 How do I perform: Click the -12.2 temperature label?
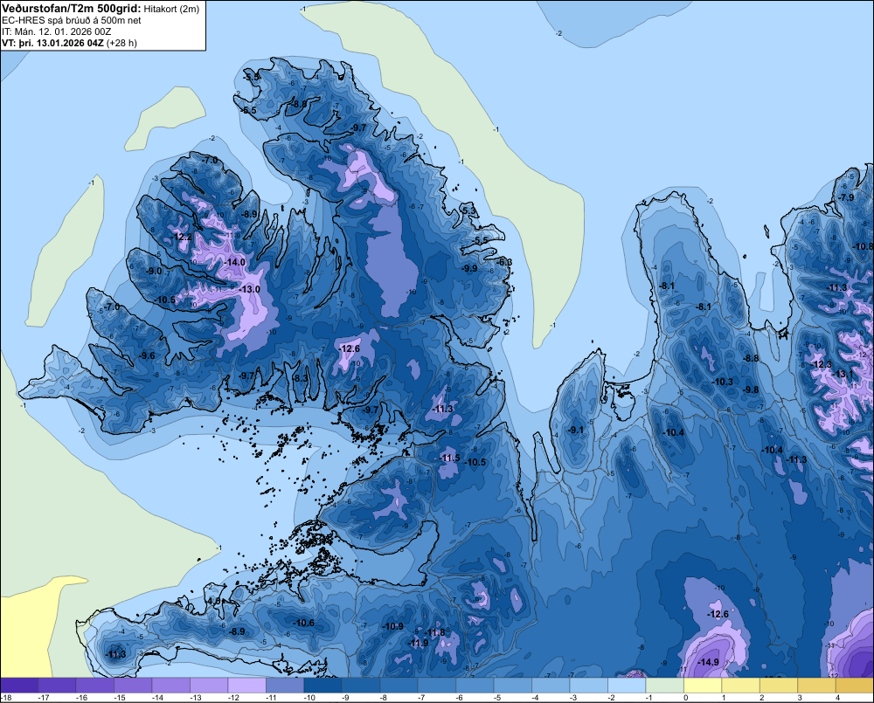(182, 237)
